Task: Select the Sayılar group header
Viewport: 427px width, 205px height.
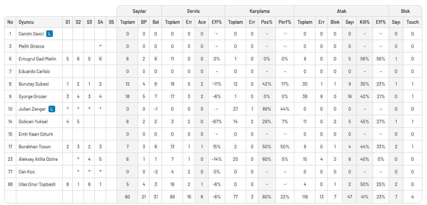Action: (139, 11)
